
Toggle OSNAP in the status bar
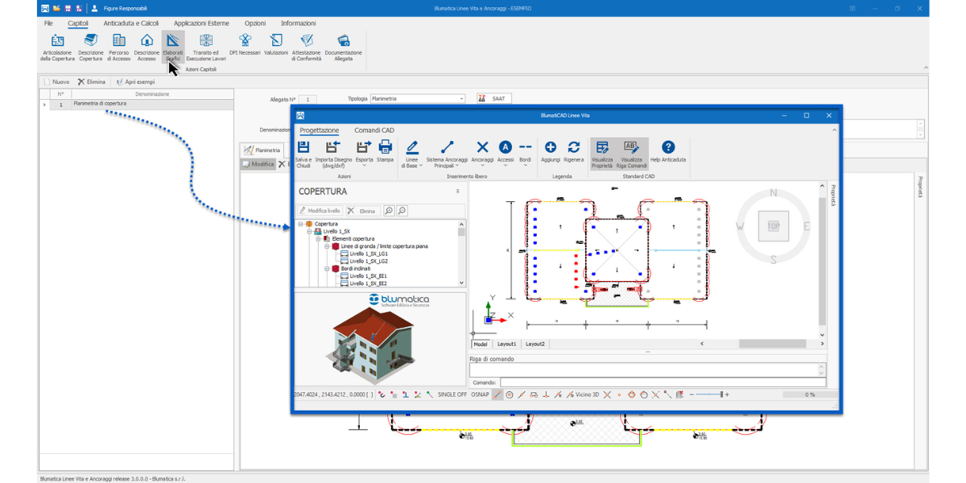pyautogui.click(x=480, y=394)
